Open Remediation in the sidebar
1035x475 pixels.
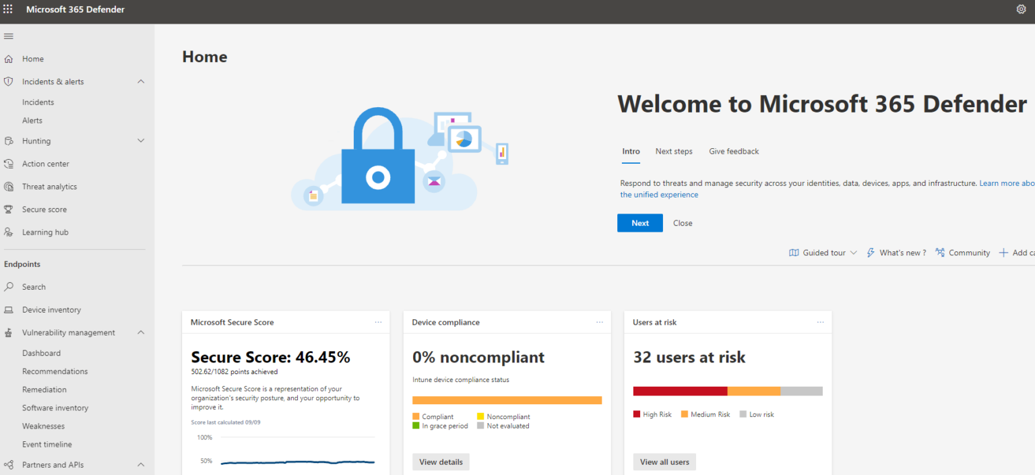point(44,389)
